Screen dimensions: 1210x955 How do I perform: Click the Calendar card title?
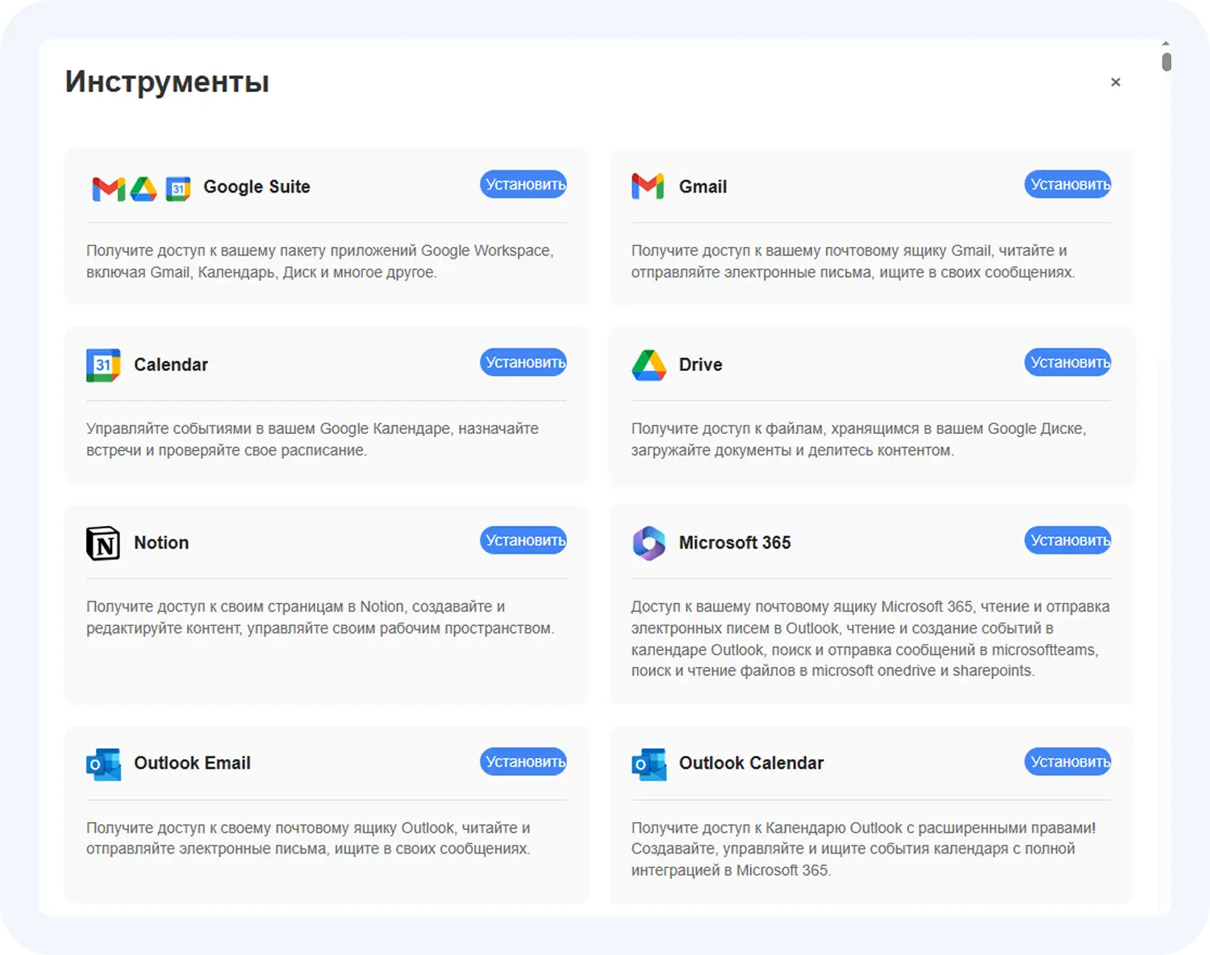coord(171,365)
